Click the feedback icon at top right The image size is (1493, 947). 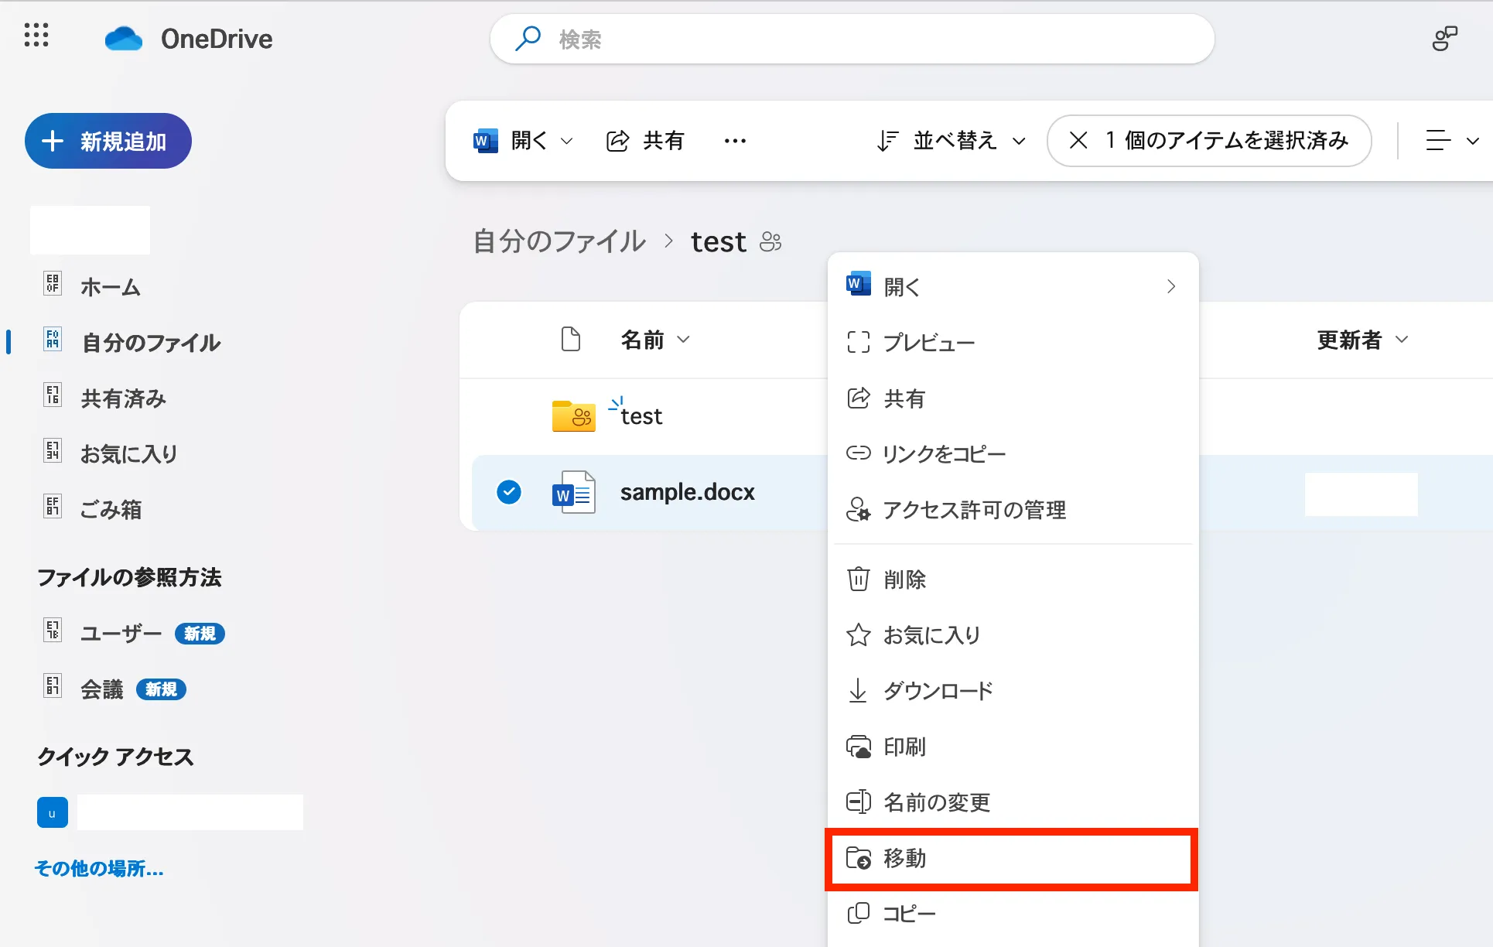pyautogui.click(x=1443, y=39)
